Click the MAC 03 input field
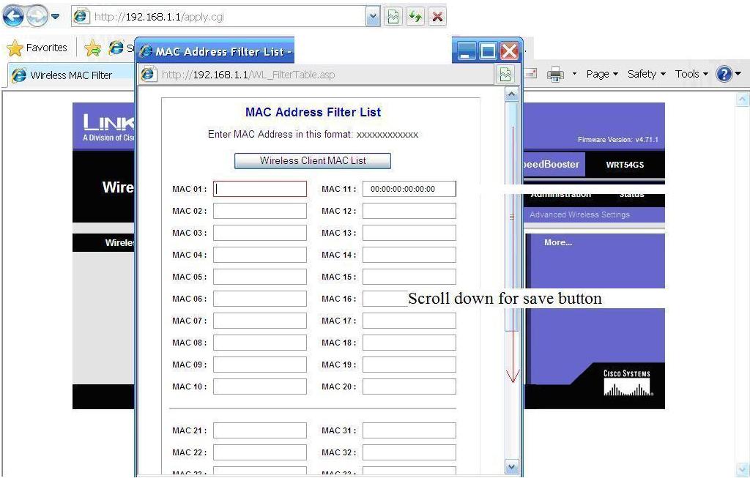 pos(260,233)
